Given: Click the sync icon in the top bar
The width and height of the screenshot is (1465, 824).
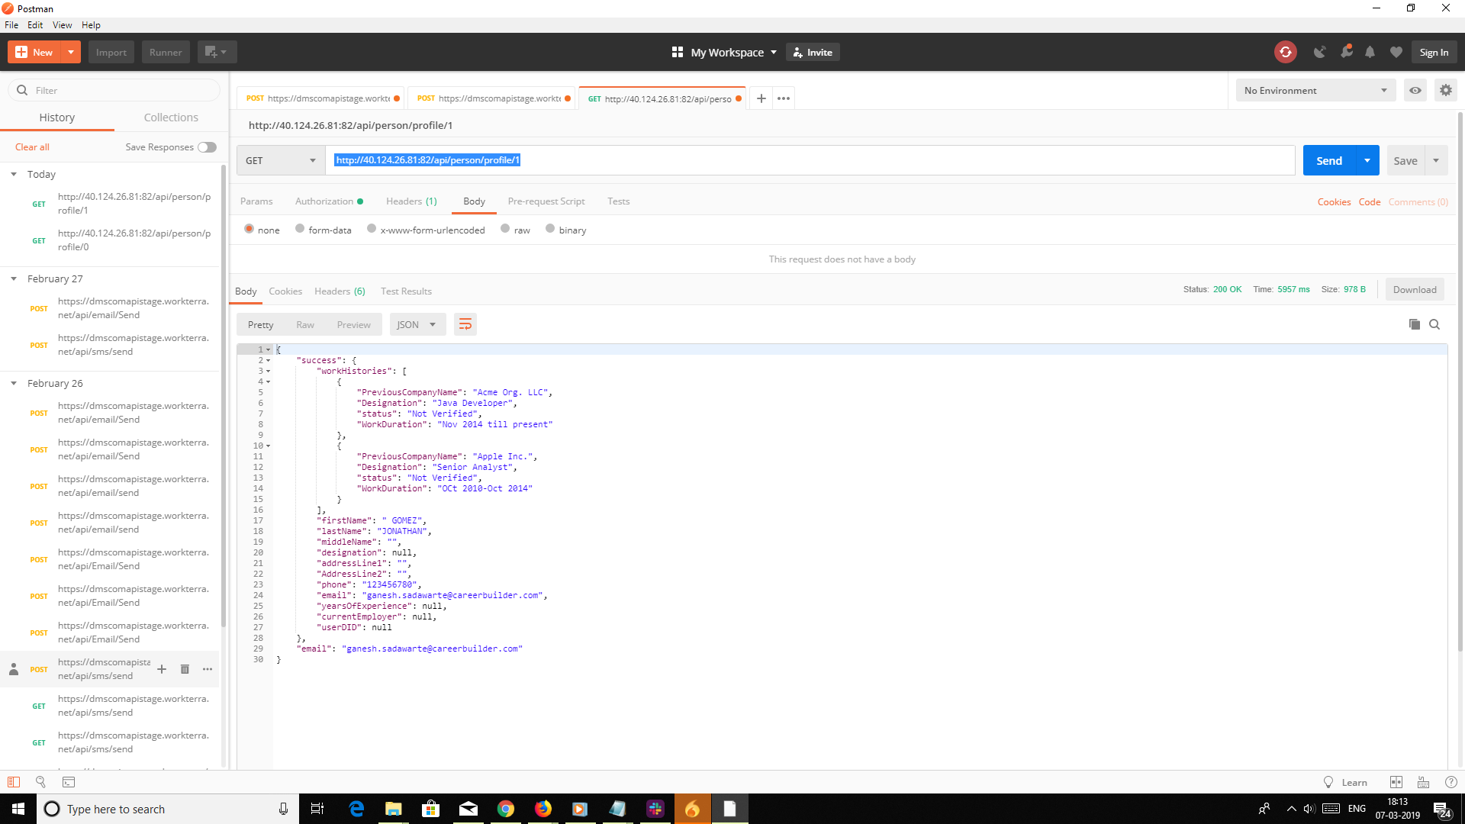Looking at the screenshot, I should (x=1286, y=51).
